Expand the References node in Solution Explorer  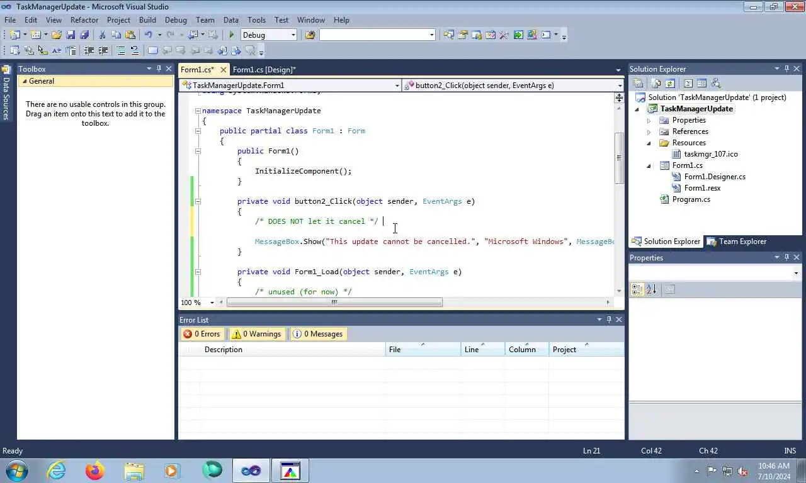(649, 131)
